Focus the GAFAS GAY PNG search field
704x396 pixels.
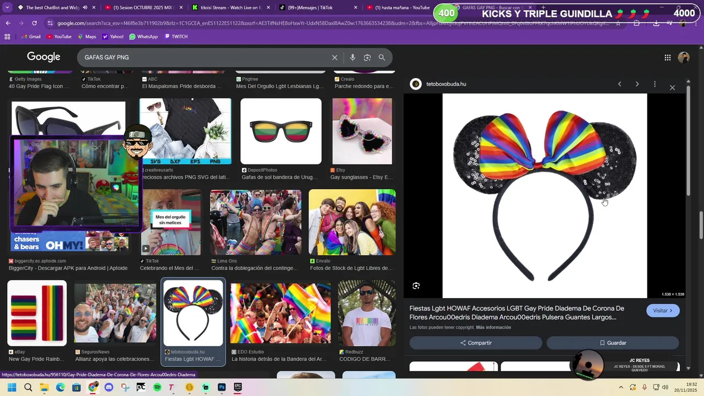click(204, 57)
